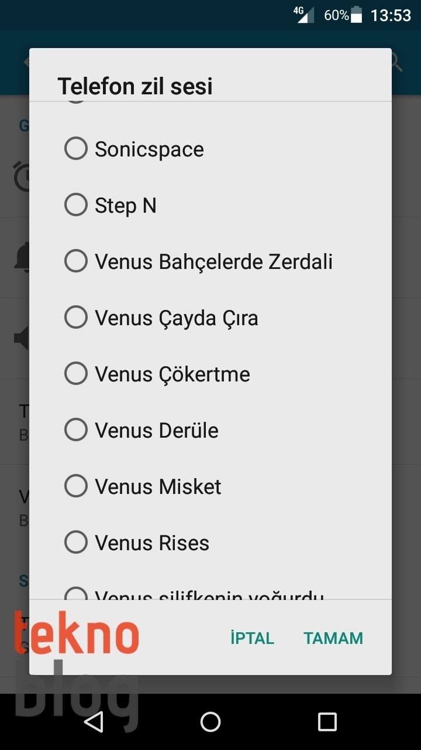Select Venus Misket radio button

point(76,486)
